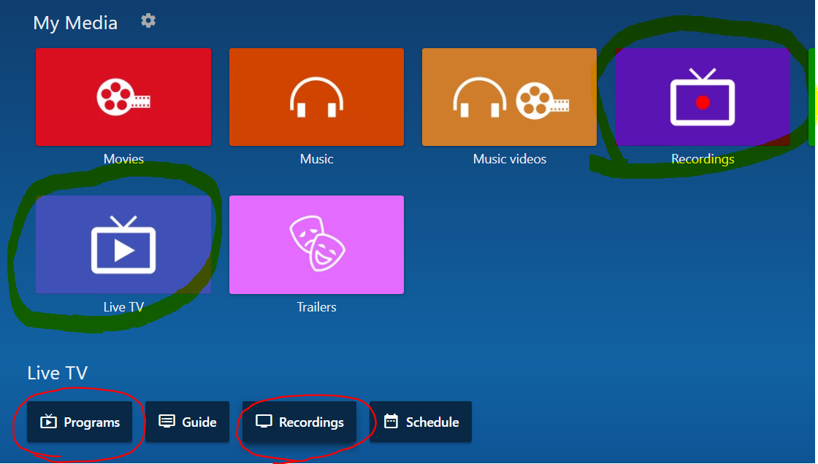Click the Trailers tile caption

pyautogui.click(x=317, y=307)
